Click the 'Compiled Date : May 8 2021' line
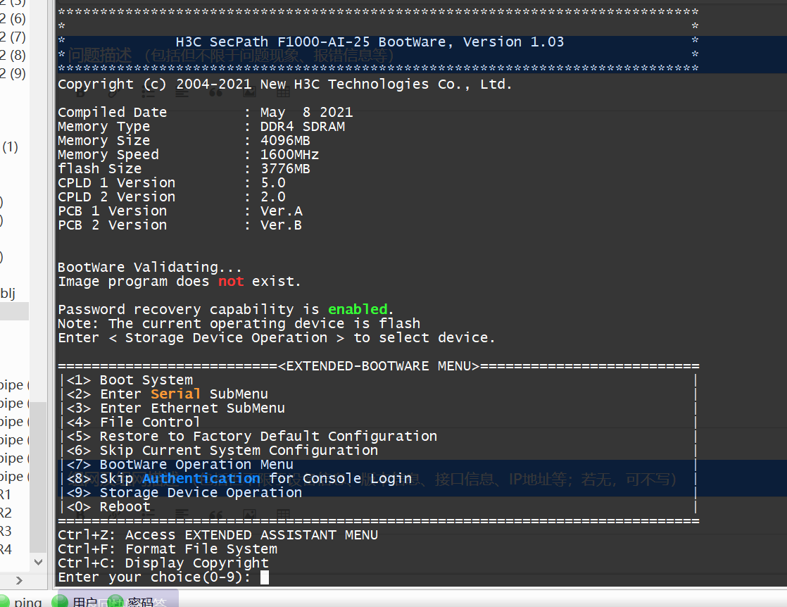The image size is (787, 607). point(206,113)
